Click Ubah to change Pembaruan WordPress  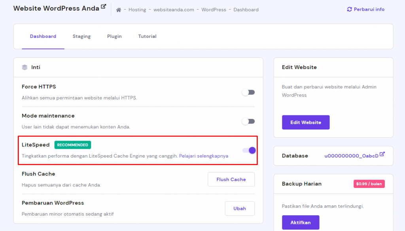(240, 208)
